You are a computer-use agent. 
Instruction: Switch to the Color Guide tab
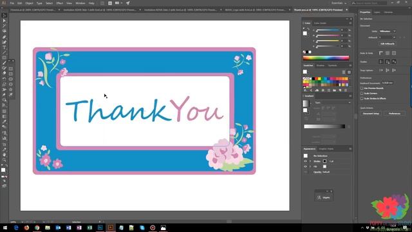pyautogui.click(x=320, y=23)
